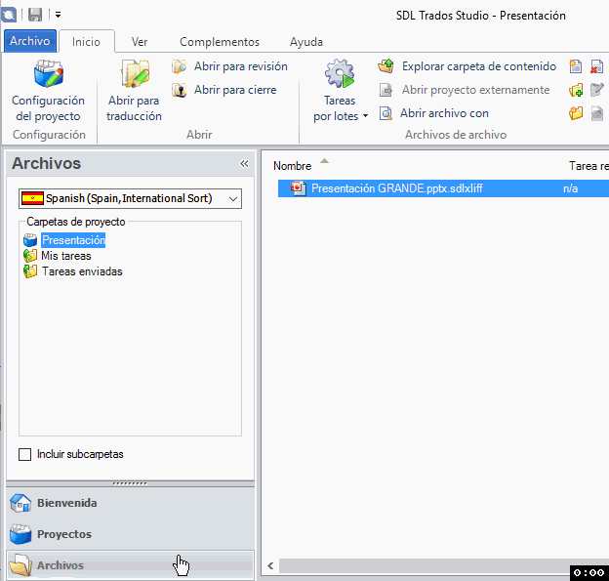Open the Ayuda tab

tap(306, 42)
